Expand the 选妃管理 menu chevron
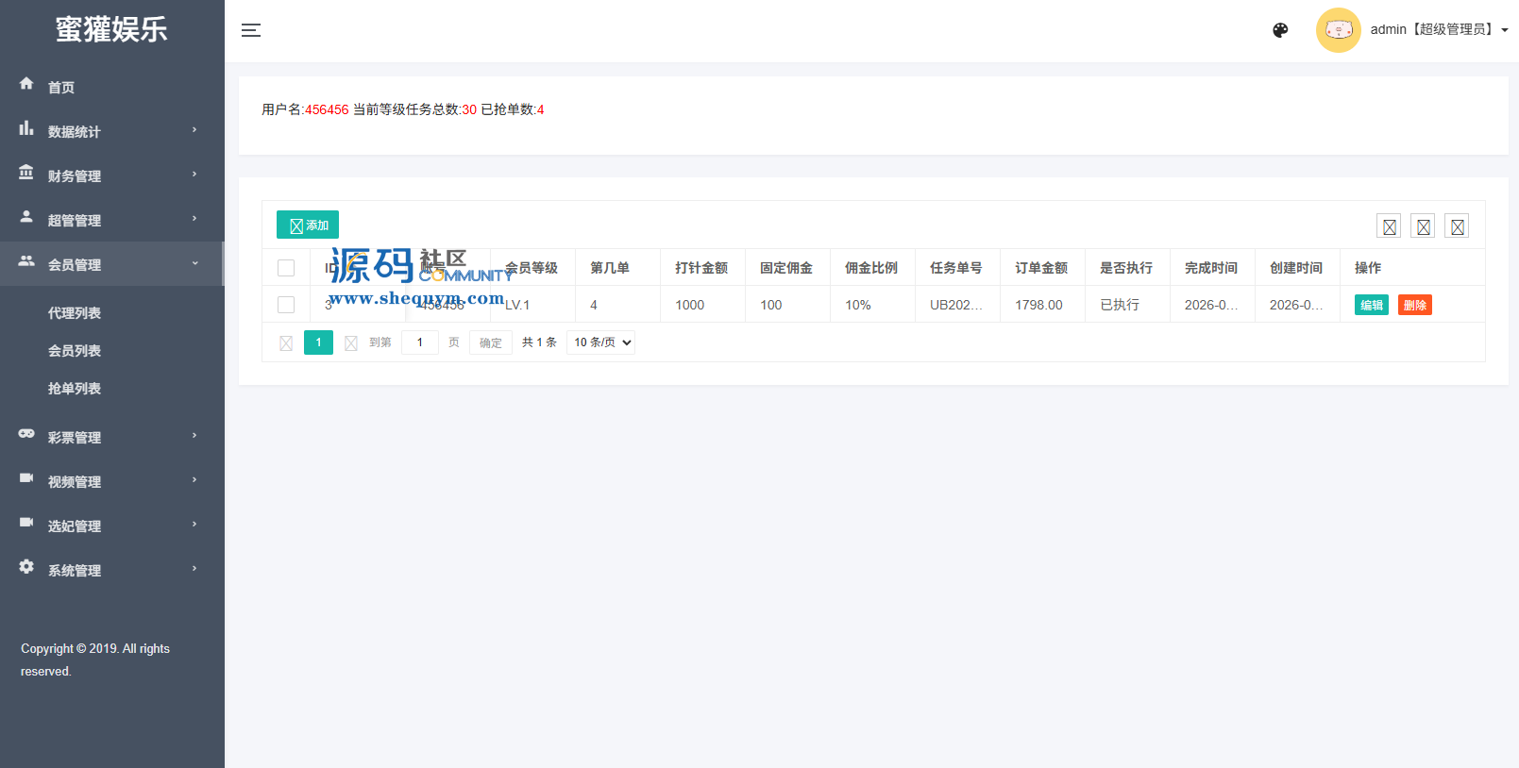Screen dimensions: 1519x768 194,525
